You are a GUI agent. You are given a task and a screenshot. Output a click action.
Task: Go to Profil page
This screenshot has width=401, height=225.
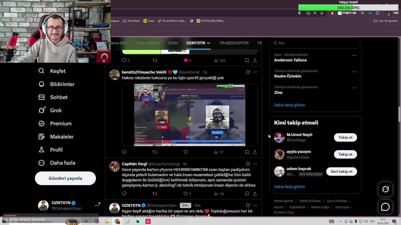[50, 150]
